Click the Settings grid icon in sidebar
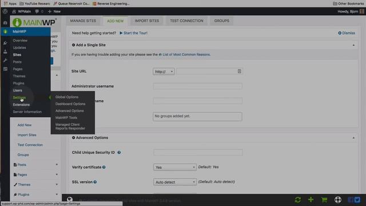Image resolution: width=366 pixels, height=206 pixels. point(5,69)
